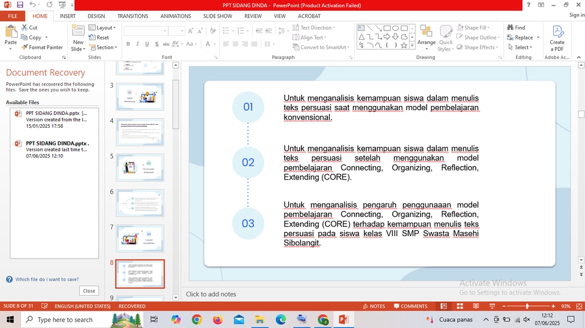Click the Arrange button
585x328 pixels.
[427, 37]
